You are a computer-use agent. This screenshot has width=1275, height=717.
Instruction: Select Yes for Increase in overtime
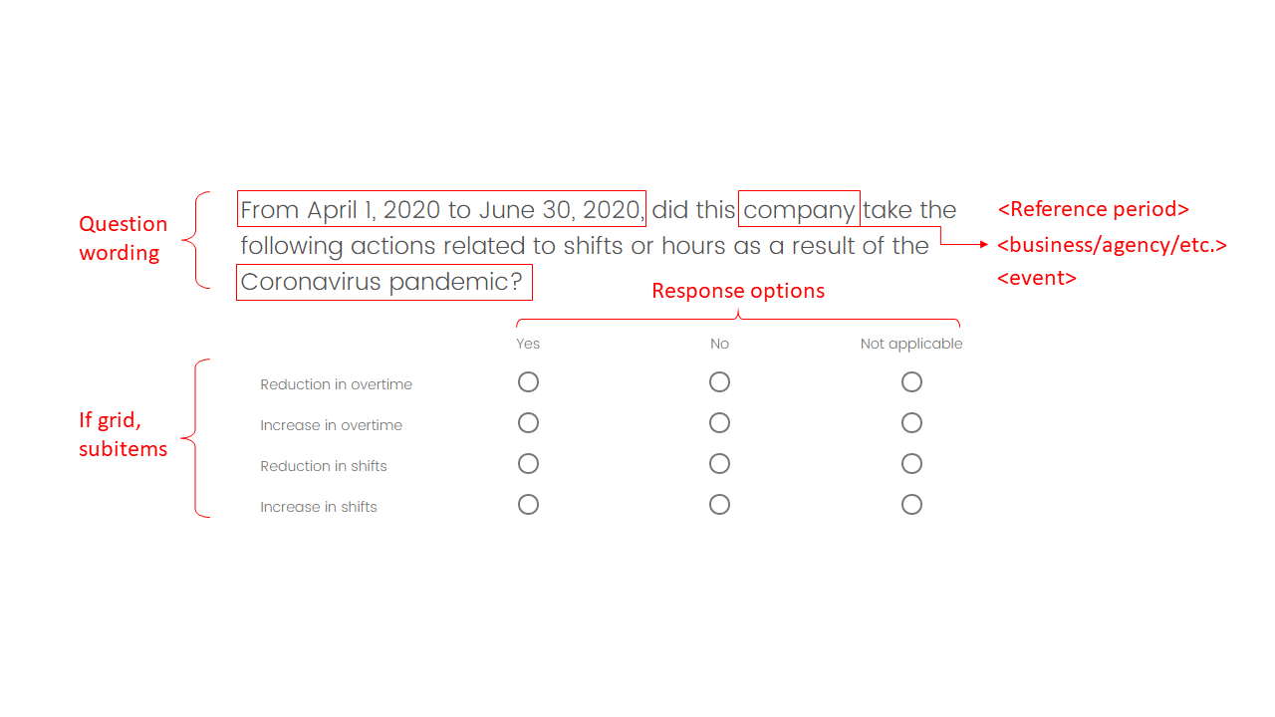[x=528, y=423]
